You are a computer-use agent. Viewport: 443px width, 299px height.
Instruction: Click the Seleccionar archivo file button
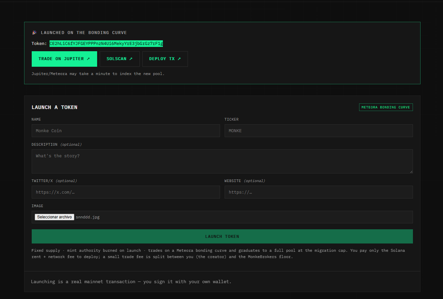point(55,217)
